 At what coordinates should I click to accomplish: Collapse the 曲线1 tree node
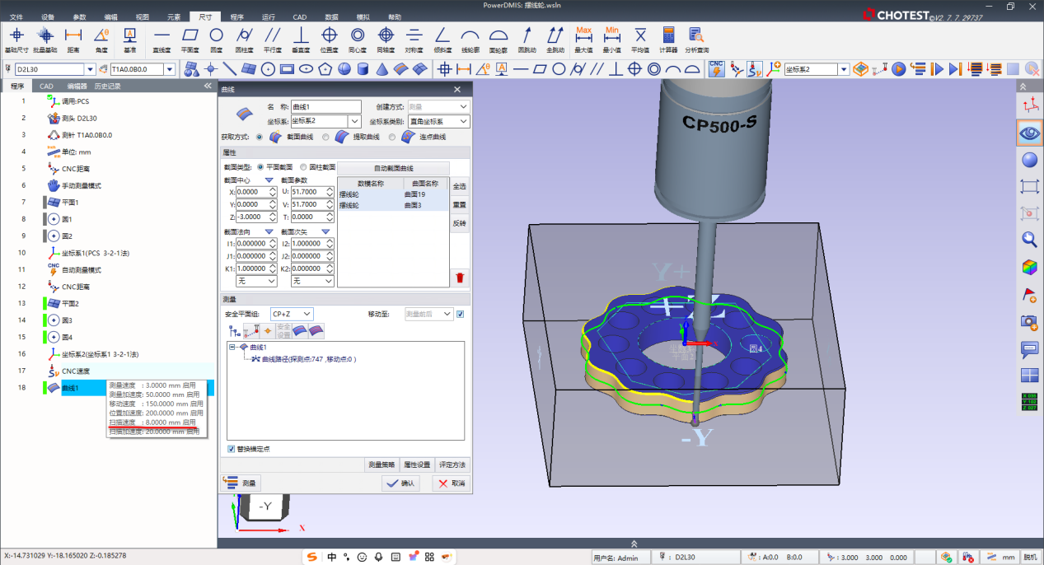point(233,348)
